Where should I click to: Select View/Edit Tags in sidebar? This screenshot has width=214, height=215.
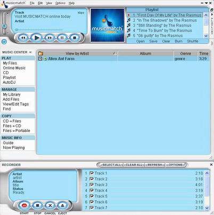[x=16, y=104]
